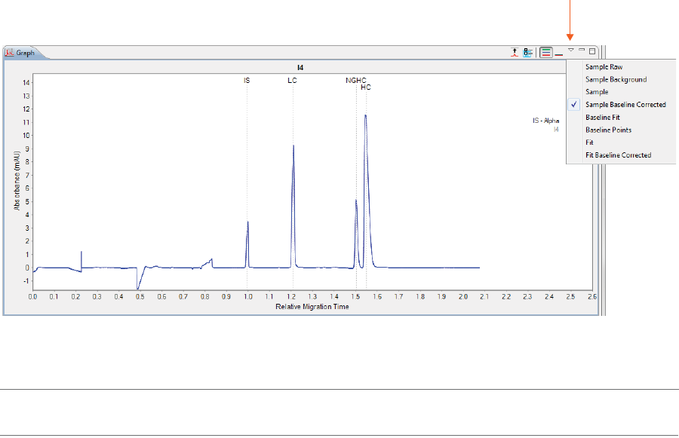Image resolution: width=679 pixels, height=438 pixels.
Task: Select Baseline Points in the menu
Action: pos(608,130)
